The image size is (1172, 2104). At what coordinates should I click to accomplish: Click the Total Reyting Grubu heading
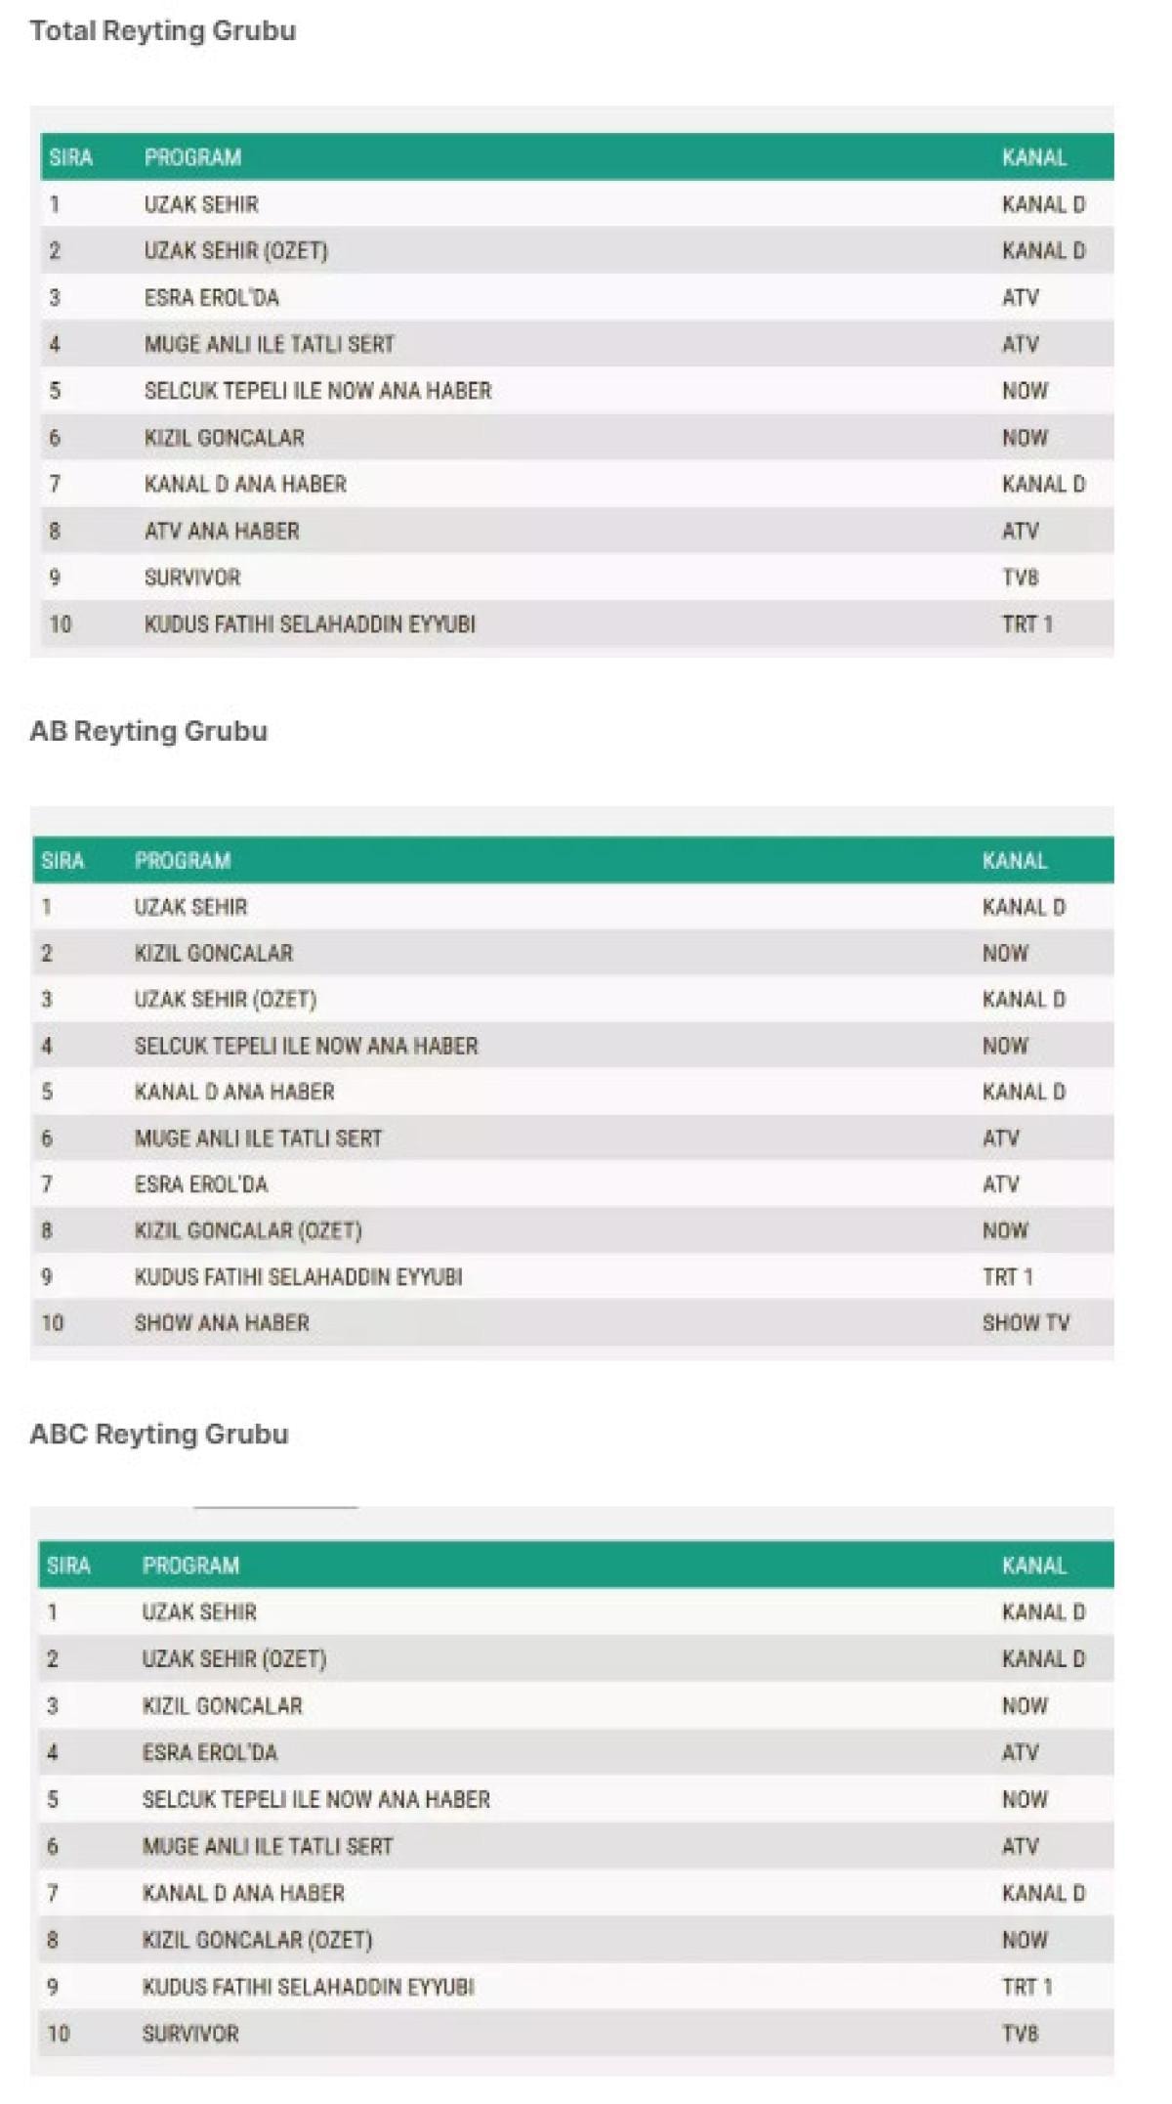tap(163, 30)
